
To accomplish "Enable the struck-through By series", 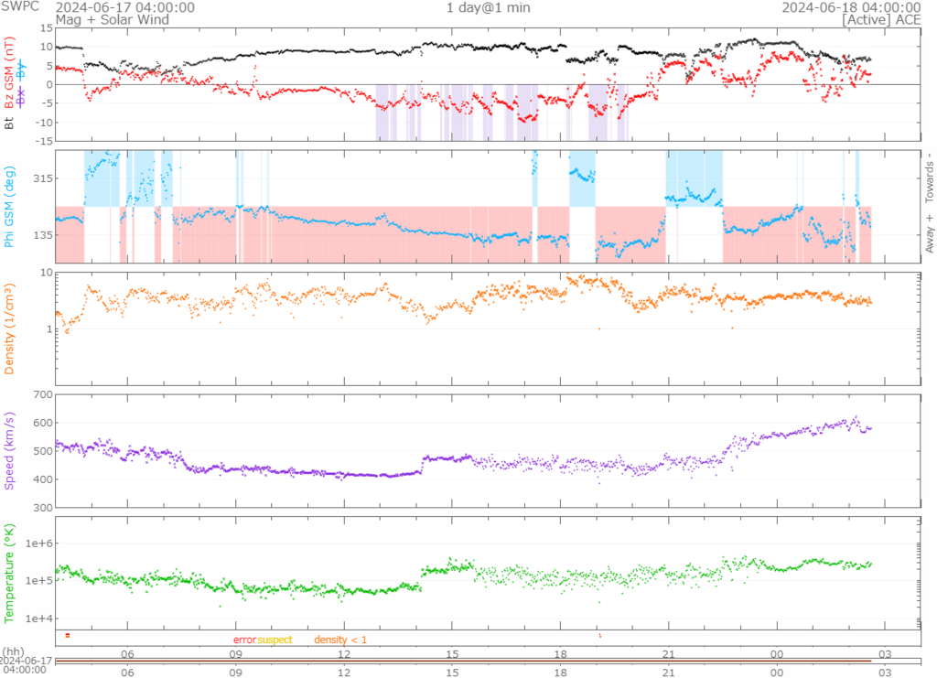I will click(22, 70).
